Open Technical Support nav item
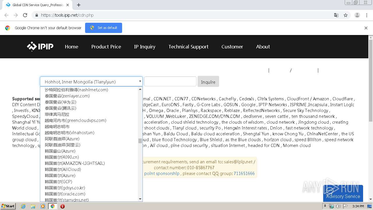373x210 pixels. pos(189,47)
